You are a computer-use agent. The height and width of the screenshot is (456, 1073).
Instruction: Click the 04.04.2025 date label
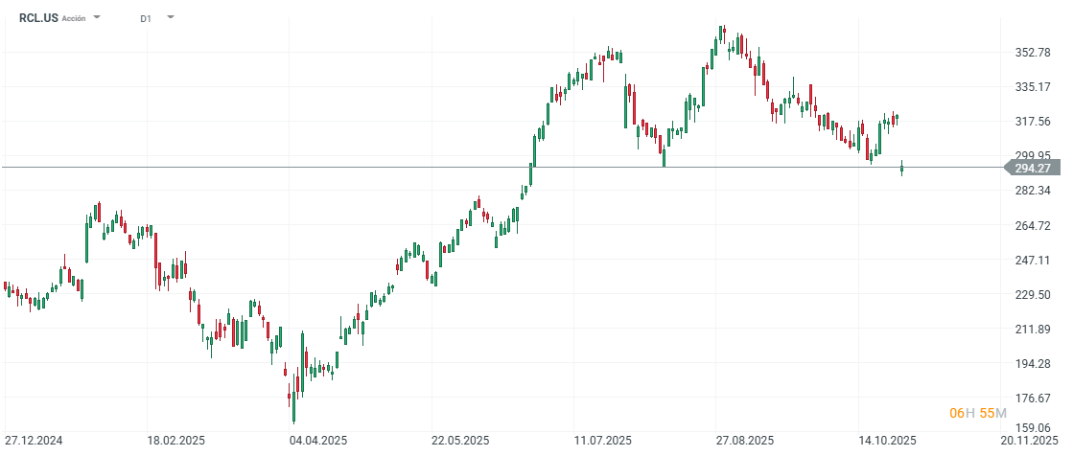coord(317,441)
